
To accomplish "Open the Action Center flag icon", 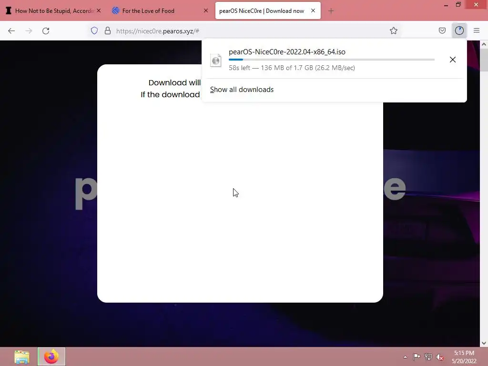I will point(417,356).
